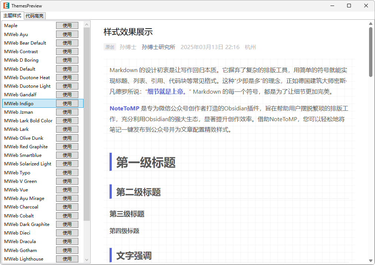Screen dimensions: 375x265
Task: Pick MWeb Smartblue in the list
Action: [23, 155]
